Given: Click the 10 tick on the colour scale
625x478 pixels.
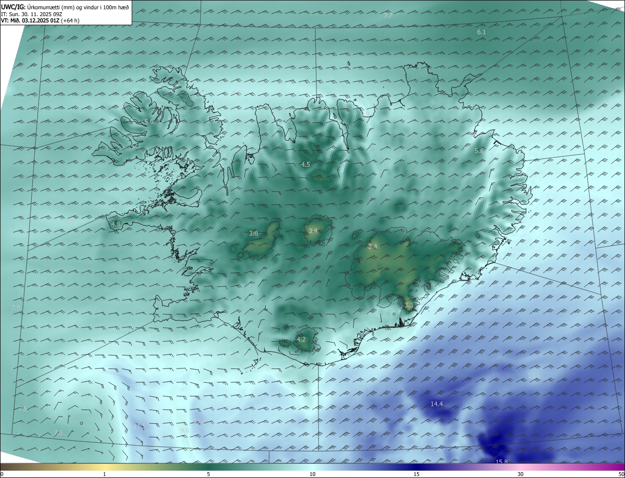Looking at the screenshot, I should [312, 474].
